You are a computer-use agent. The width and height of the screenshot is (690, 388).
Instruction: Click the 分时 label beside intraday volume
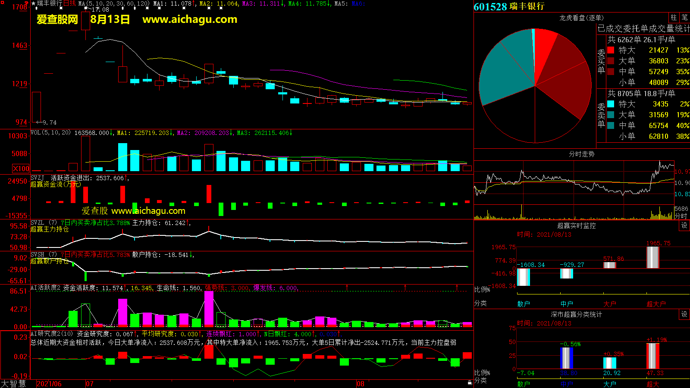pyautogui.click(x=681, y=216)
